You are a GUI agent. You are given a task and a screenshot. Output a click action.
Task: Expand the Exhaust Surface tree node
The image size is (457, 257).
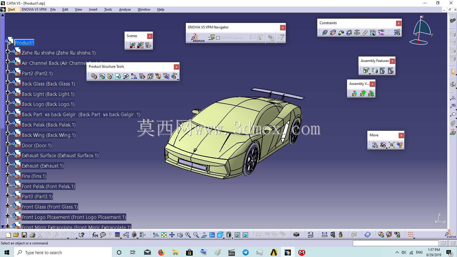[8, 154]
